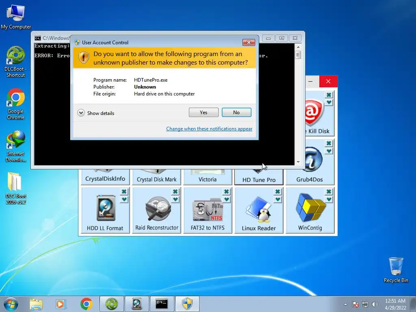Screen dimensions: 416x312
Task: Open Windows Explorer from taskbar
Action: coord(36,304)
